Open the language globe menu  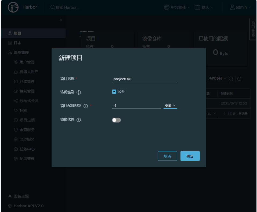pos(167,7)
